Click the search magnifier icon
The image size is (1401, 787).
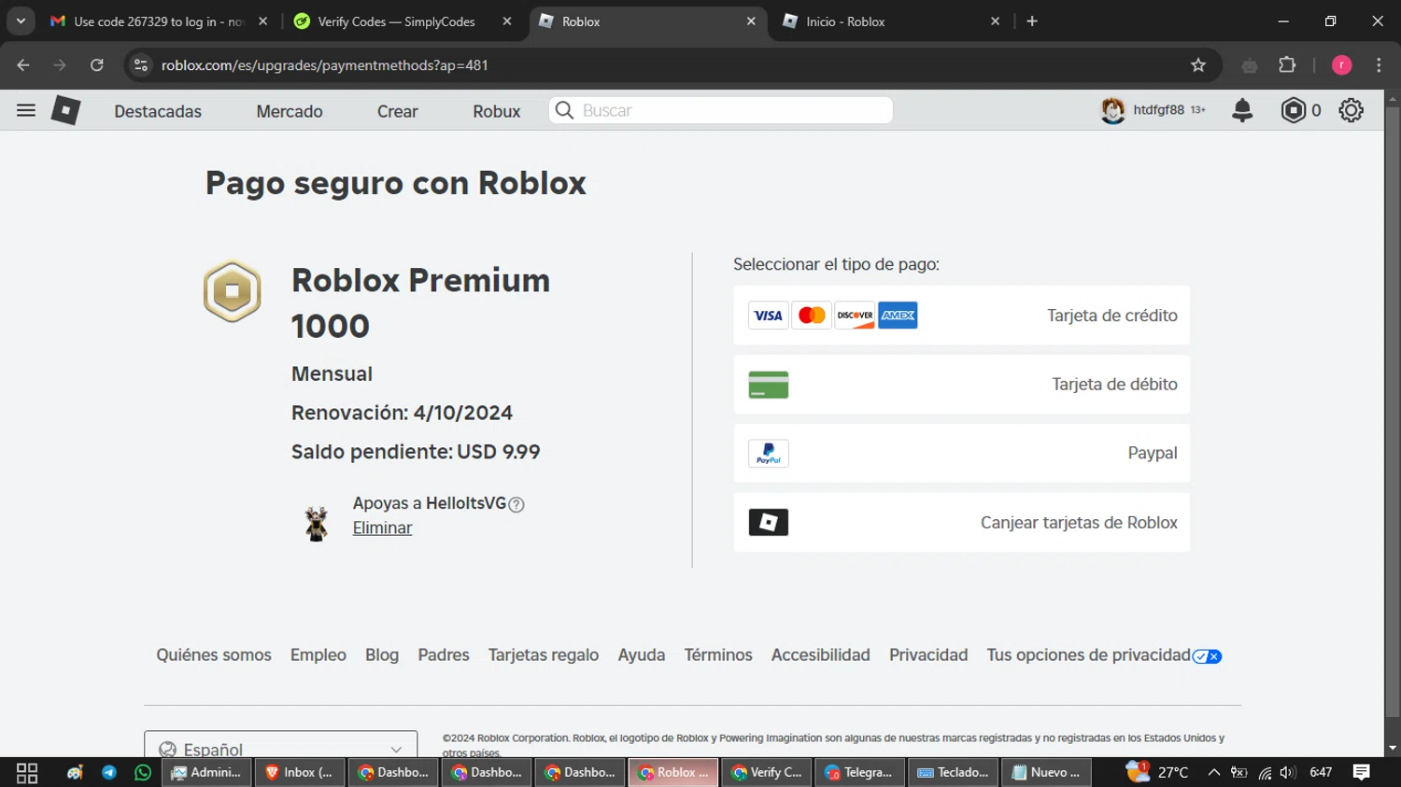click(564, 110)
